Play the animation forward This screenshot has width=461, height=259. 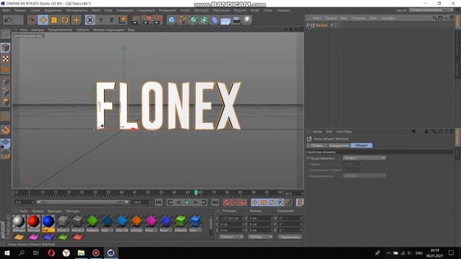coord(187,202)
